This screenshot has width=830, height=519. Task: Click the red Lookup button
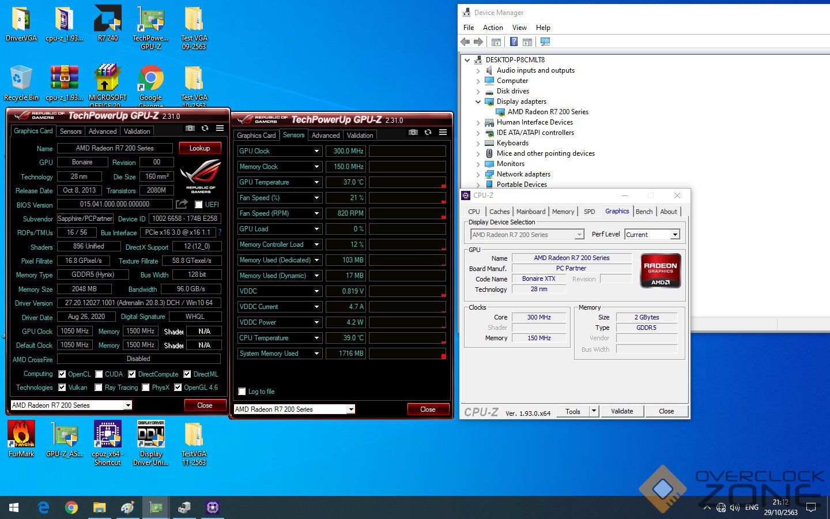[199, 148]
